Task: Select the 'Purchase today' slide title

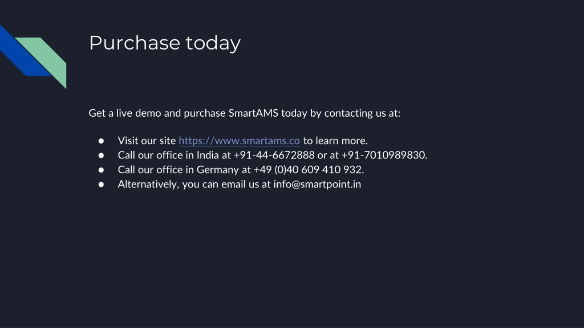Action: click(x=165, y=43)
